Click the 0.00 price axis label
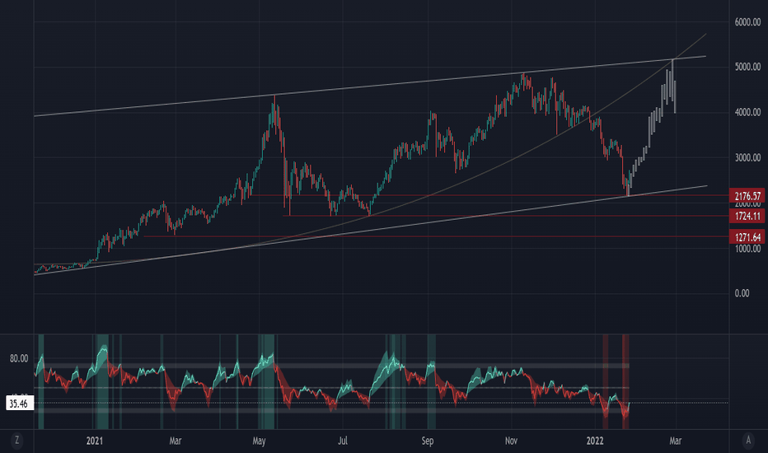The image size is (768, 453). [x=742, y=293]
